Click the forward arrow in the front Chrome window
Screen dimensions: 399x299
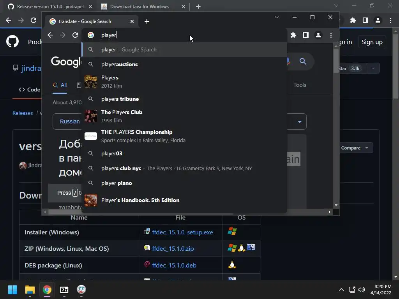(63, 35)
